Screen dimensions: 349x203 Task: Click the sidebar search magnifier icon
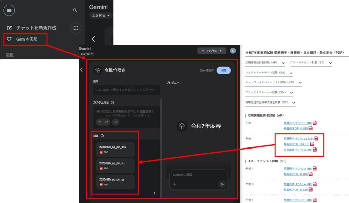pyautogui.click(x=75, y=11)
